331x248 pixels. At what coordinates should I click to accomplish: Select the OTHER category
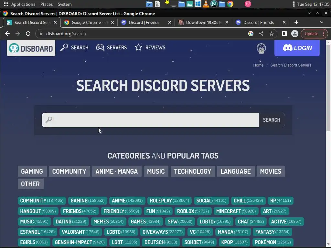click(x=31, y=184)
